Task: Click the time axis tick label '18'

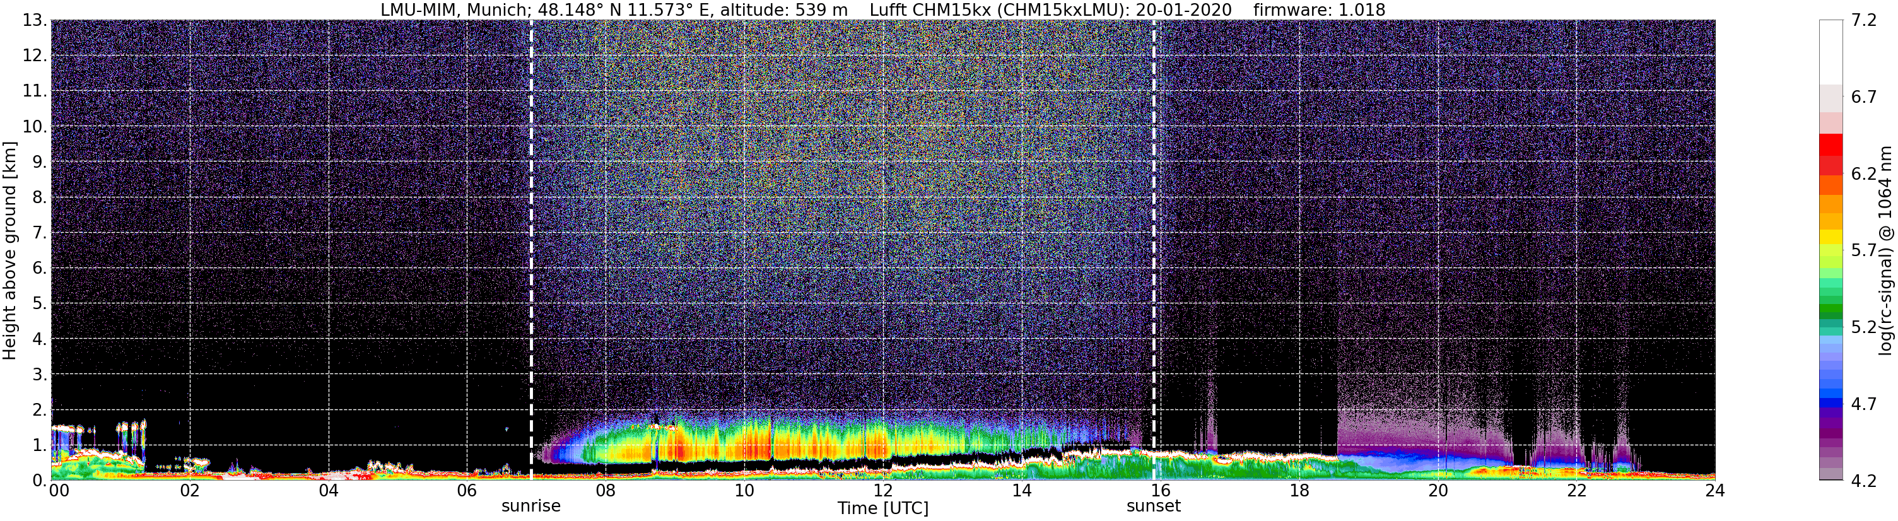Action: coord(1300,491)
